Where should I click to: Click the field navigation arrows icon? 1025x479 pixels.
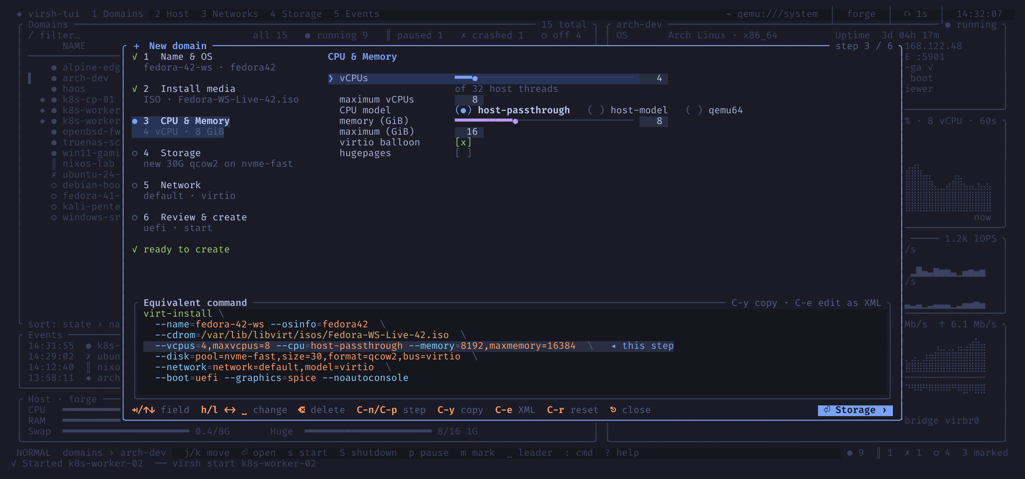[x=143, y=409]
